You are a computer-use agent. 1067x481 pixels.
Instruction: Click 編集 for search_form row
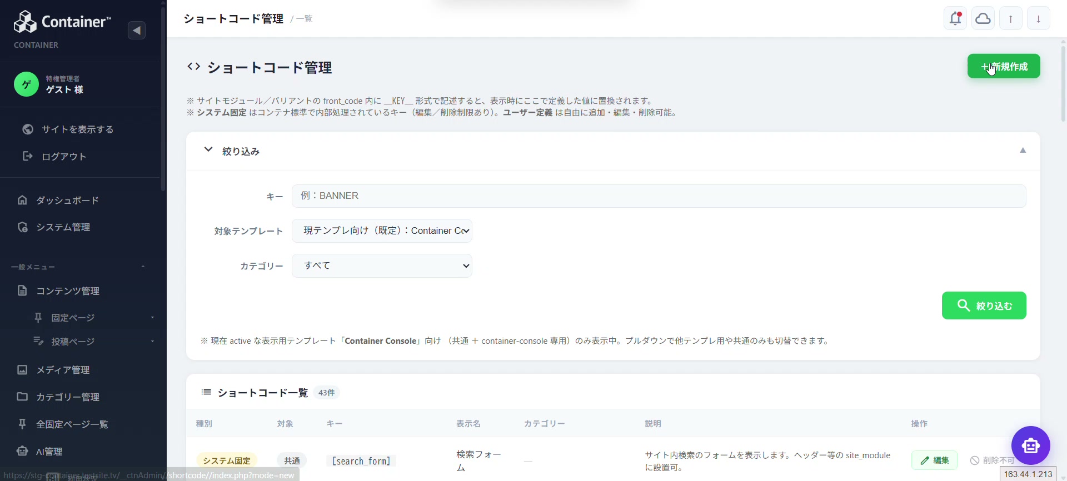click(934, 460)
